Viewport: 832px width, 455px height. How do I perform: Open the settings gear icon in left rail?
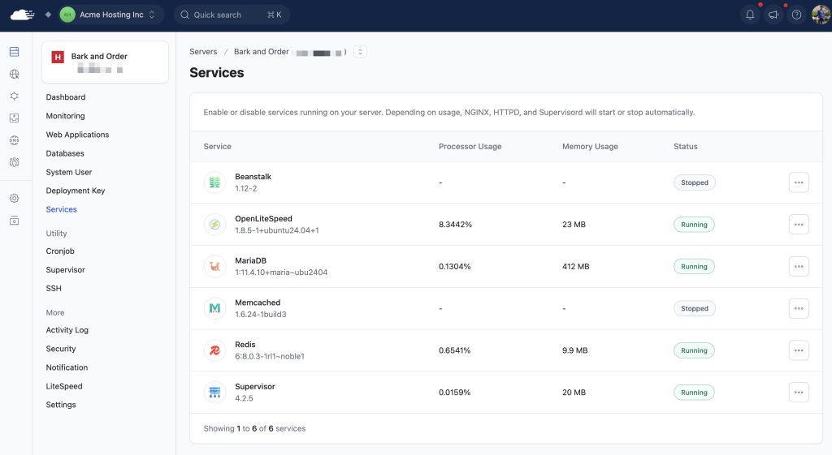tap(14, 198)
